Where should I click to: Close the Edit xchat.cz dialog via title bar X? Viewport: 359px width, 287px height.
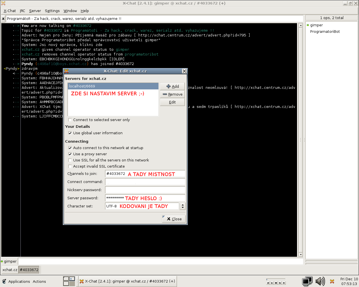[x=184, y=71]
